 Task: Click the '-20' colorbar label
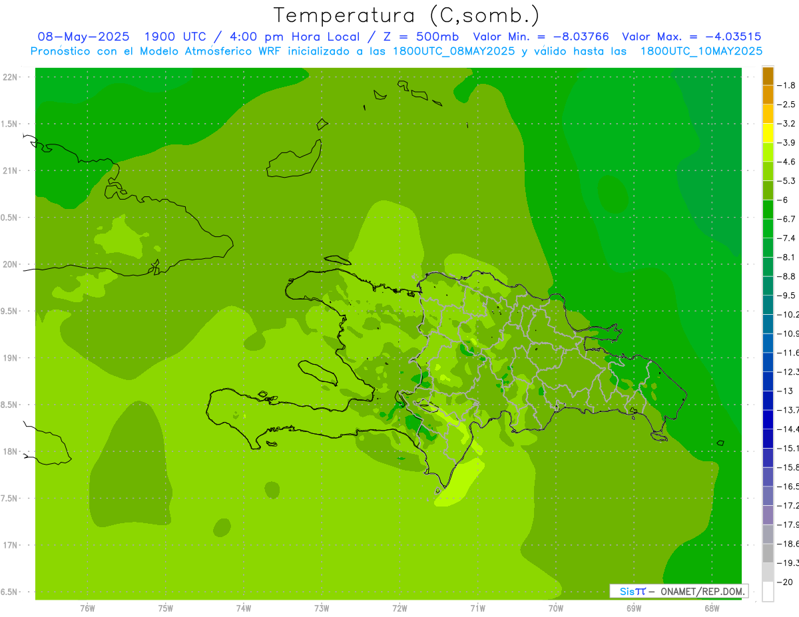(786, 582)
